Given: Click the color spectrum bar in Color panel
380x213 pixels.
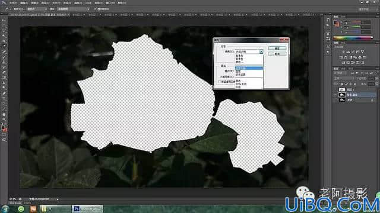Looking at the screenshot, I should click(x=353, y=38).
